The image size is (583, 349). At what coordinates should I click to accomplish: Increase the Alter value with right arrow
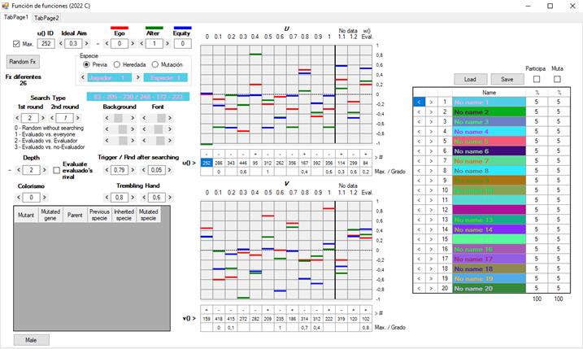pyautogui.click(x=167, y=44)
